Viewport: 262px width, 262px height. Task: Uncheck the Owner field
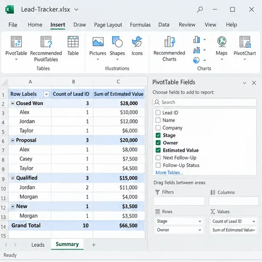(x=158, y=143)
